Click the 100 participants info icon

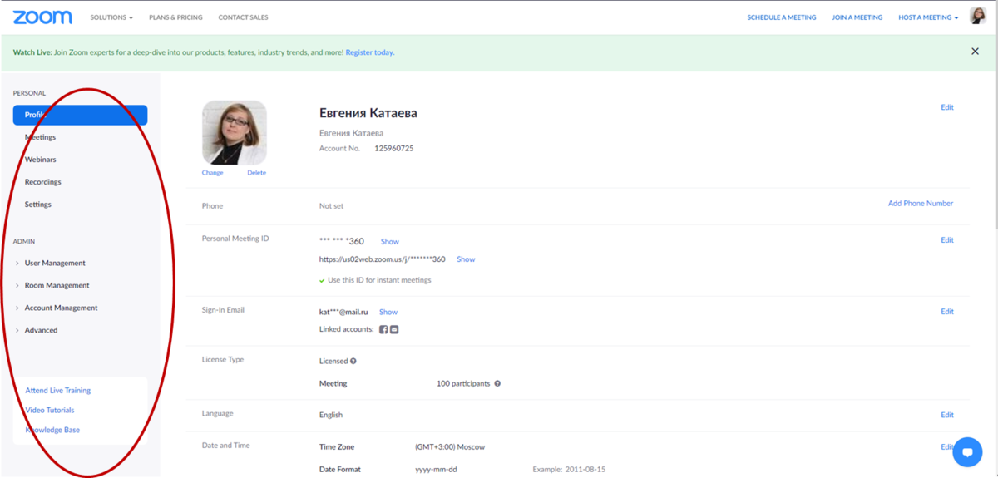click(497, 384)
